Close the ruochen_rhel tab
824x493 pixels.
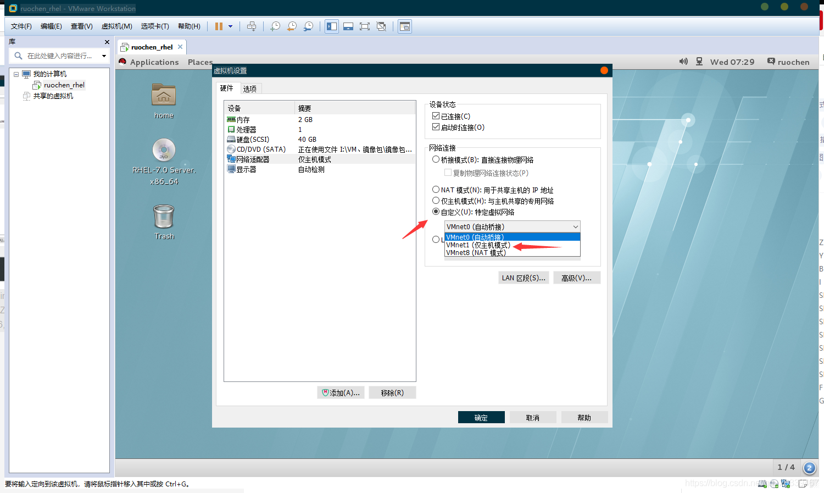(x=180, y=47)
